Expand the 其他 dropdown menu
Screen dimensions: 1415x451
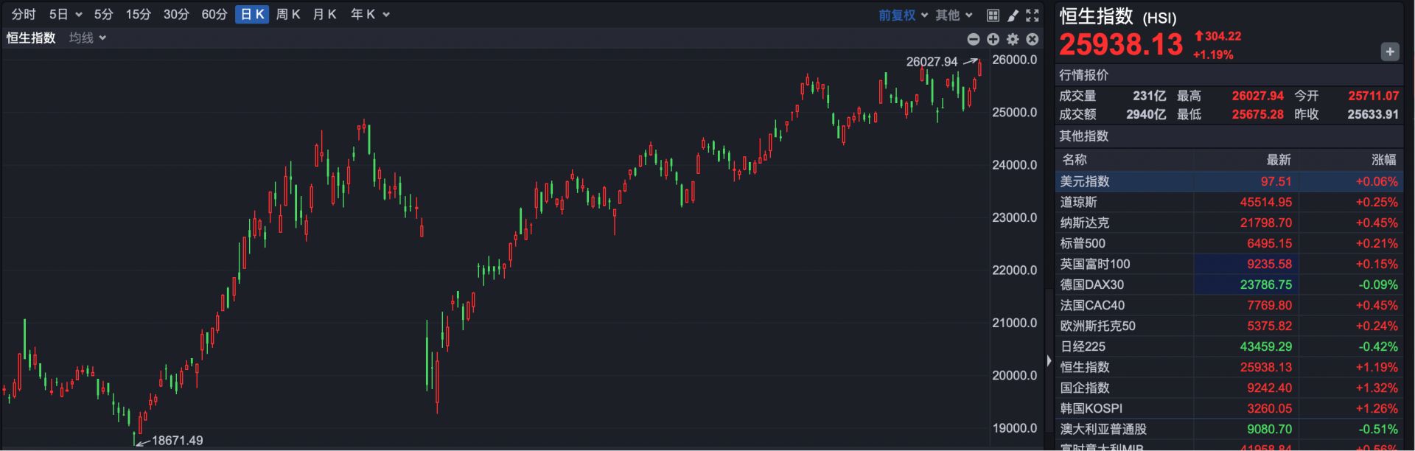click(x=954, y=15)
